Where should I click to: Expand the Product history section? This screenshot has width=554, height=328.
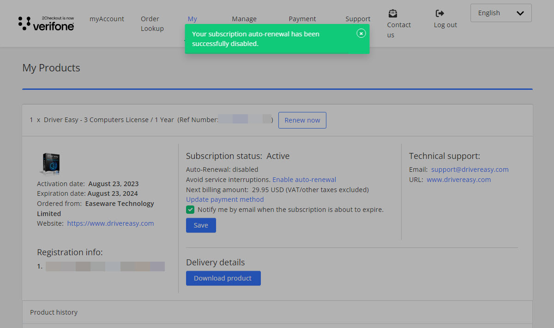(x=54, y=312)
